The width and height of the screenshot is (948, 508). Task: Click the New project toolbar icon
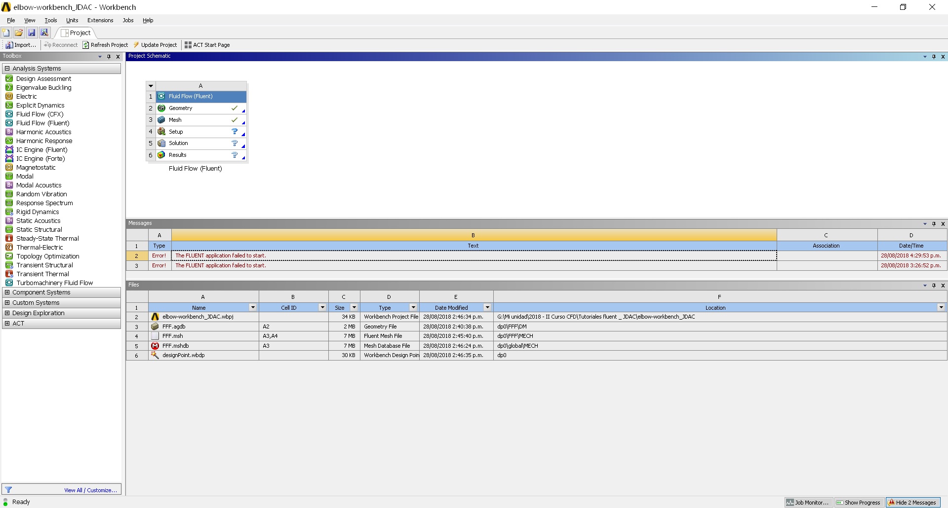pyautogui.click(x=6, y=33)
